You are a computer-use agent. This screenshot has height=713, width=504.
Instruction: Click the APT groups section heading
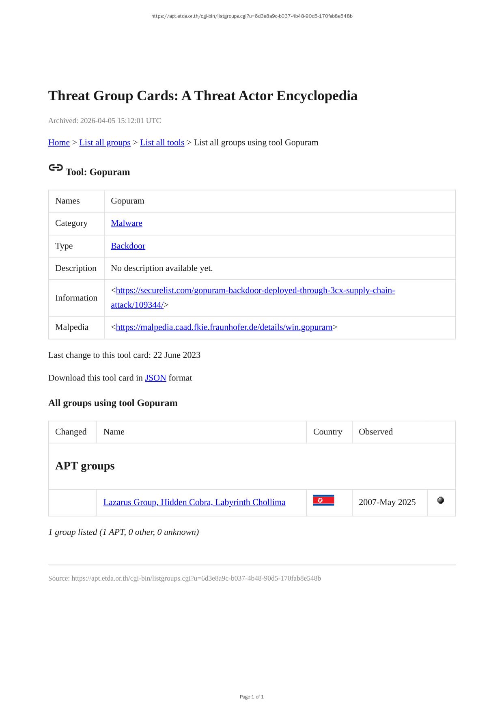click(85, 466)
